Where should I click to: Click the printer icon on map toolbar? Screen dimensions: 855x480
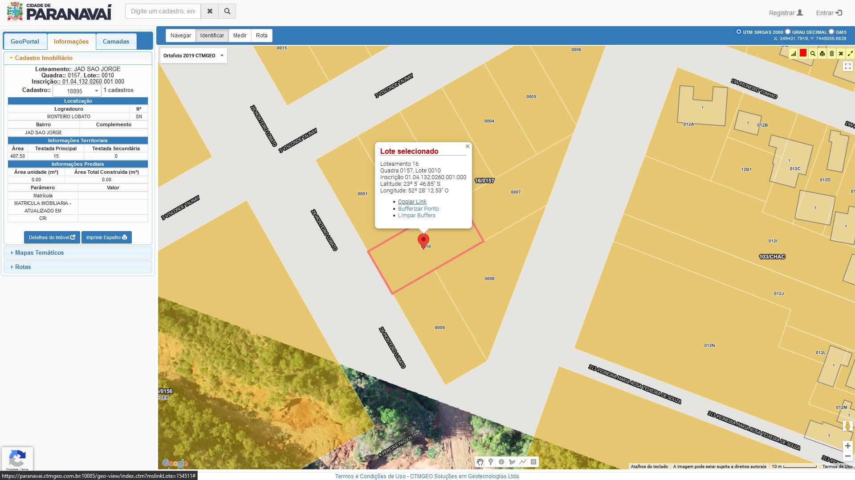822,54
